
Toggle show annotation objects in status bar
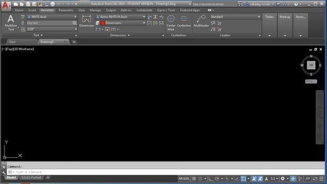tap(254, 178)
